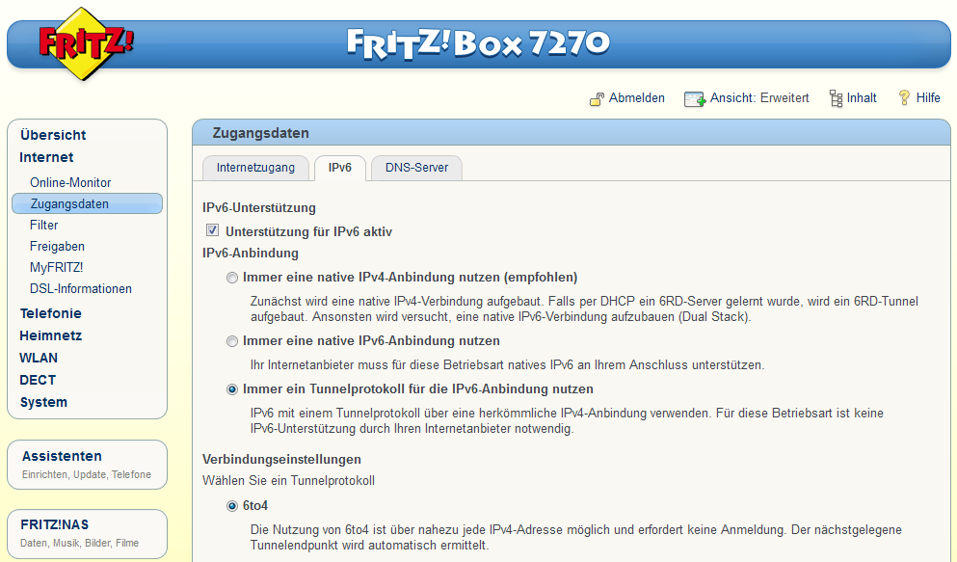Click the Inhalt sitemap icon

[836, 98]
